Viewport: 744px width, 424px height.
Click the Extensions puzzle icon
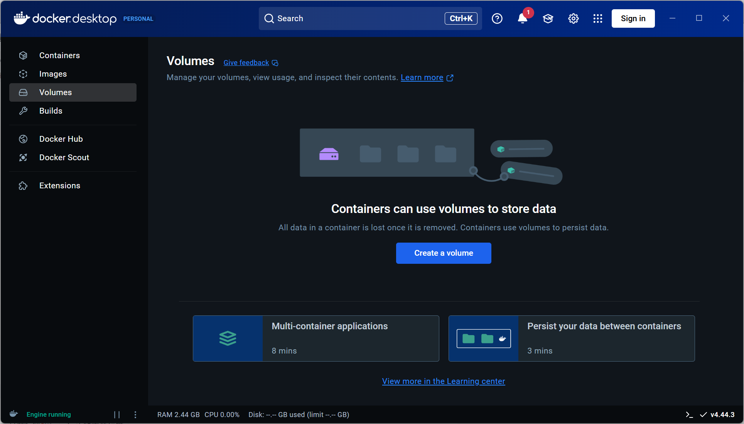[23, 186]
